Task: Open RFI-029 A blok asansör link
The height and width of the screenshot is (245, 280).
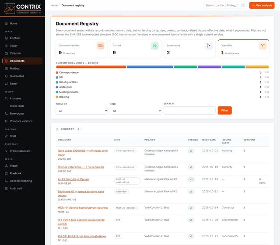Action: (81, 222)
